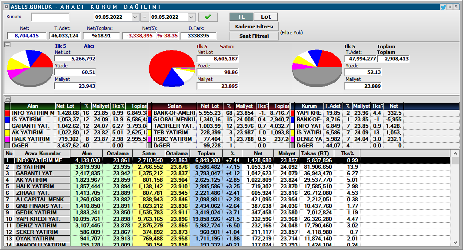Click yellow swatch next to AK YATIRIM buyer
Screen dimensions: 463x250
tap(8, 133)
